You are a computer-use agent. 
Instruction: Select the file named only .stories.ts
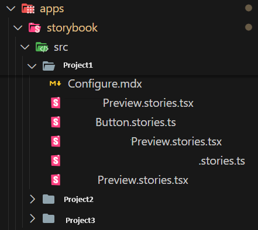[222, 161]
